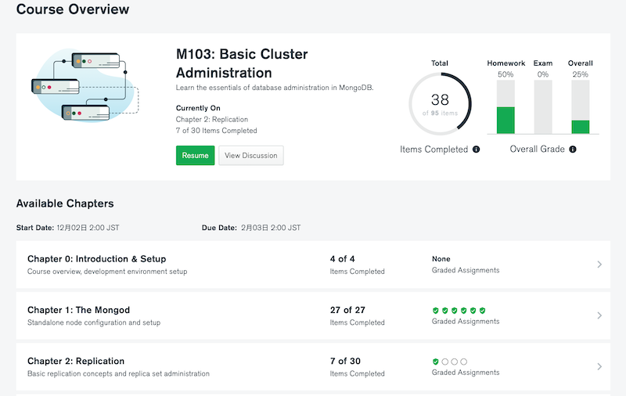The height and width of the screenshot is (396, 626).
Task: Expand Chapter 1 The Mongod chevron
Action: [x=599, y=315]
